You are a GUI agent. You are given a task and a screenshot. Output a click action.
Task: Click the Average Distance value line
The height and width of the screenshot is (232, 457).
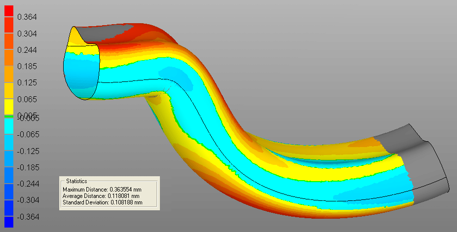(101, 196)
